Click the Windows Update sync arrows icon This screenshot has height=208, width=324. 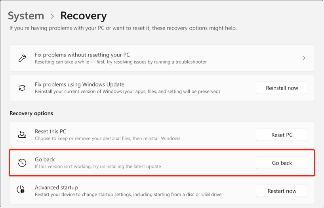tap(22, 88)
